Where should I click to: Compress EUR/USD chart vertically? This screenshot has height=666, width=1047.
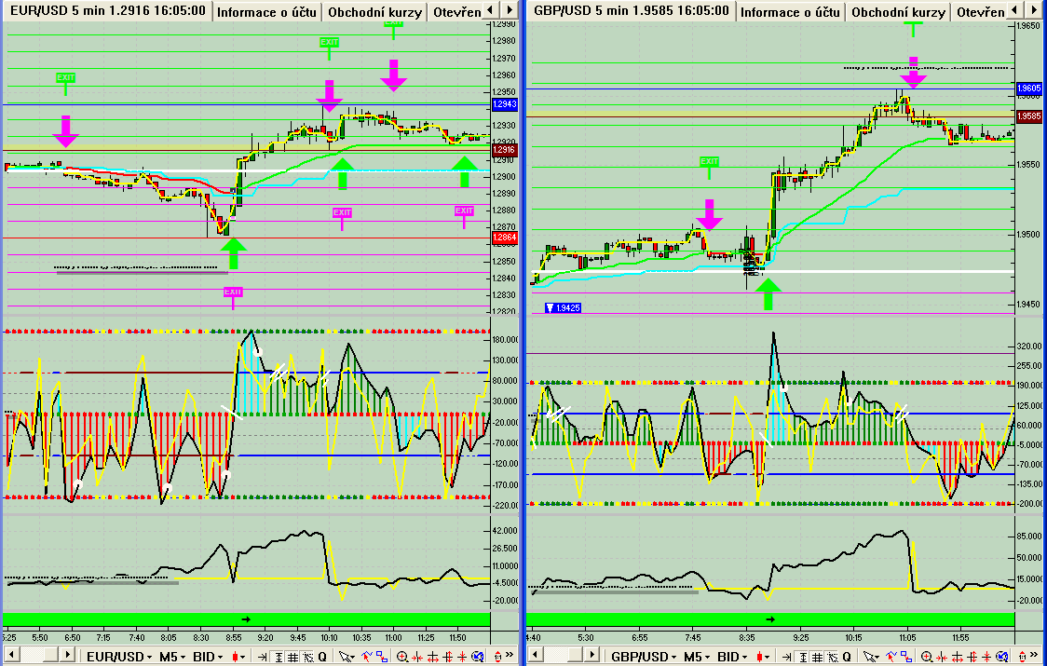[462, 657]
